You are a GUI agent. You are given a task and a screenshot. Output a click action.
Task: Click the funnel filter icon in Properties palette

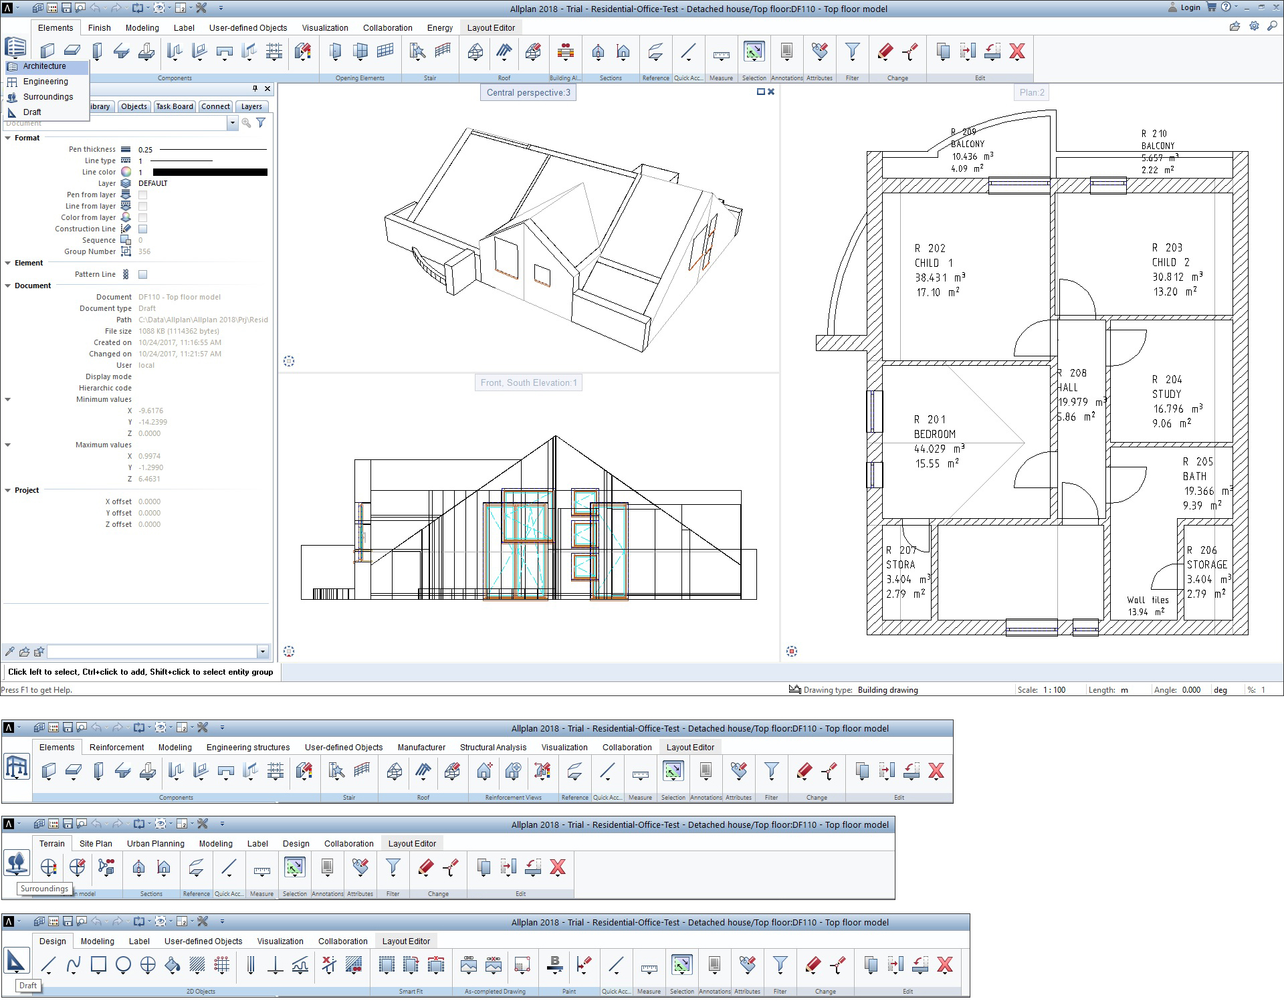point(261,123)
